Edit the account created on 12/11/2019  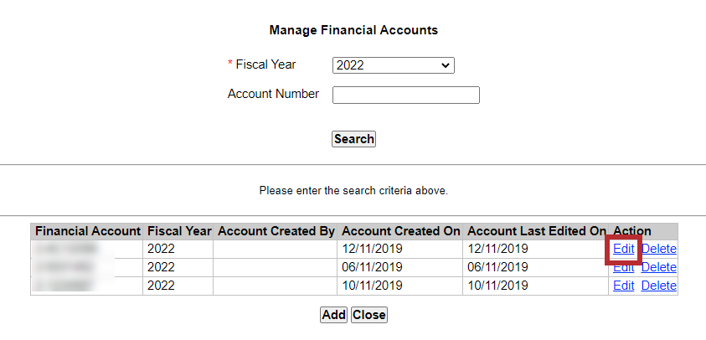[623, 249]
